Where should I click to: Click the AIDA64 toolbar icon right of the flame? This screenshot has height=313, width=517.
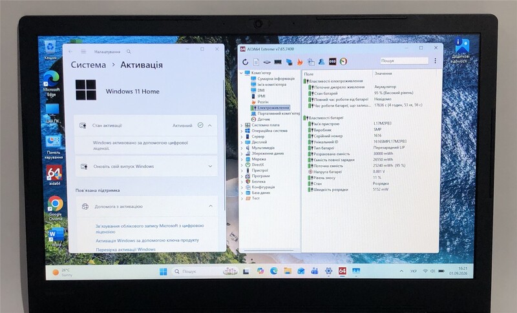(311, 61)
